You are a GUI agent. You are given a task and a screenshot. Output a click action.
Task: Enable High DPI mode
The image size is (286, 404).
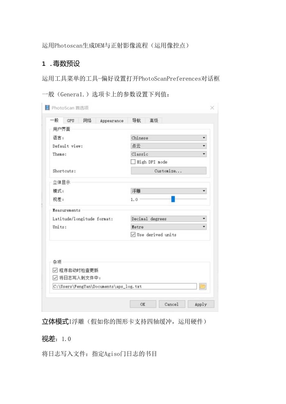tap(133, 162)
